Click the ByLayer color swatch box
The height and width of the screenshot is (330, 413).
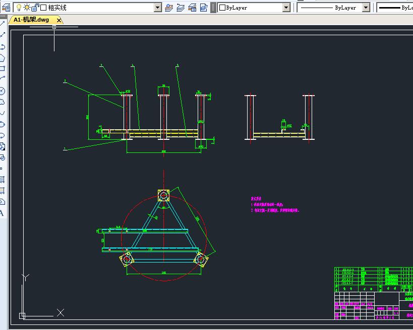tap(222, 8)
